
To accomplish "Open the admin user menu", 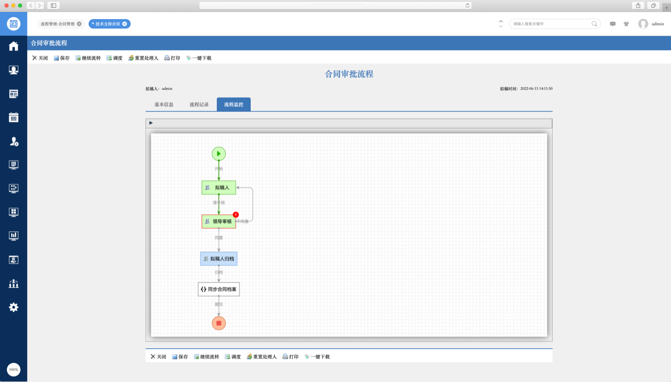I will pyautogui.click(x=651, y=24).
